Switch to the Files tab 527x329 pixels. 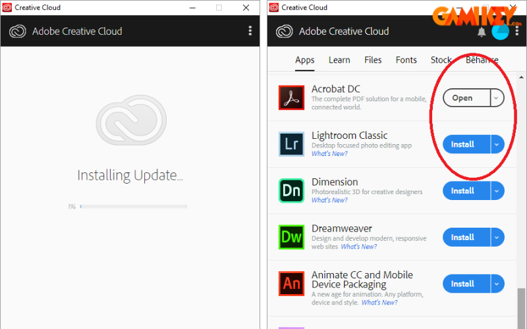(373, 60)
